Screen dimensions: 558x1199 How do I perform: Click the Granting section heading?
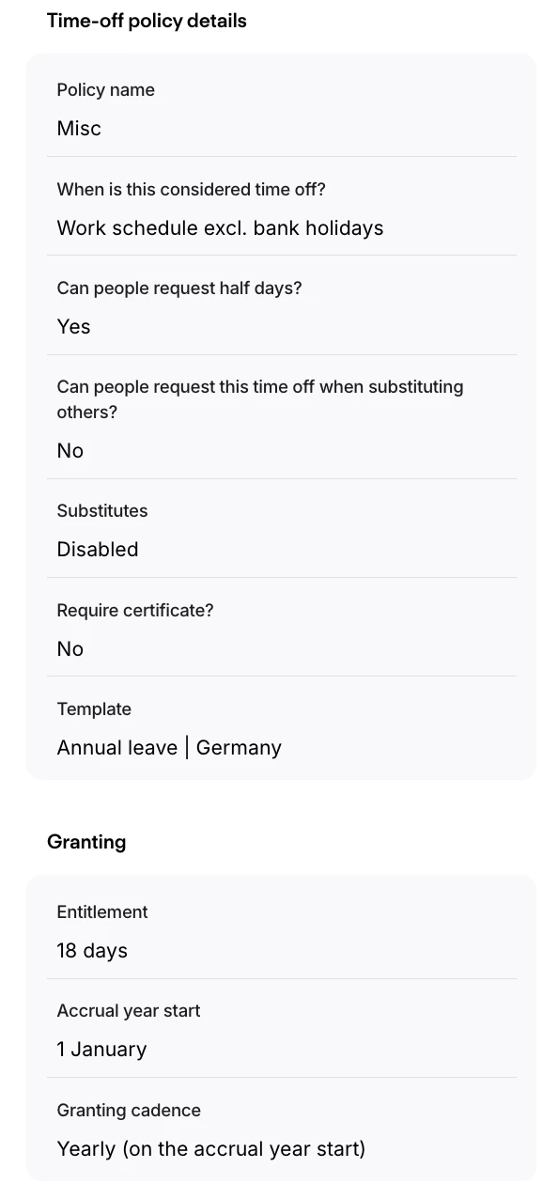pos(86,842)
